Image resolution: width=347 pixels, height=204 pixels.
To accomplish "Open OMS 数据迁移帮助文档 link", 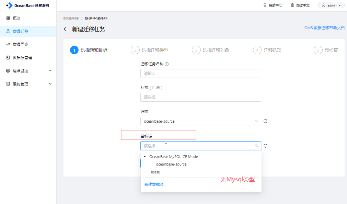I will coord(324,28).
